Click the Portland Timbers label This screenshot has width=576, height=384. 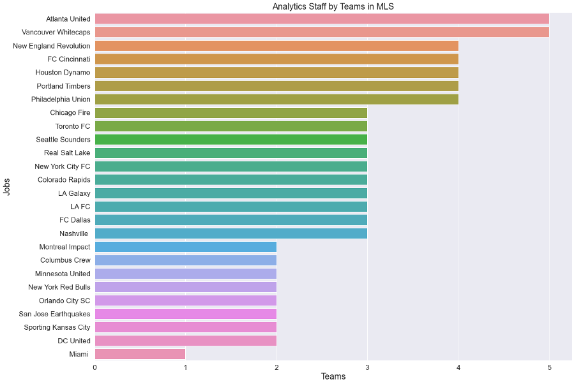pos(64,86)
